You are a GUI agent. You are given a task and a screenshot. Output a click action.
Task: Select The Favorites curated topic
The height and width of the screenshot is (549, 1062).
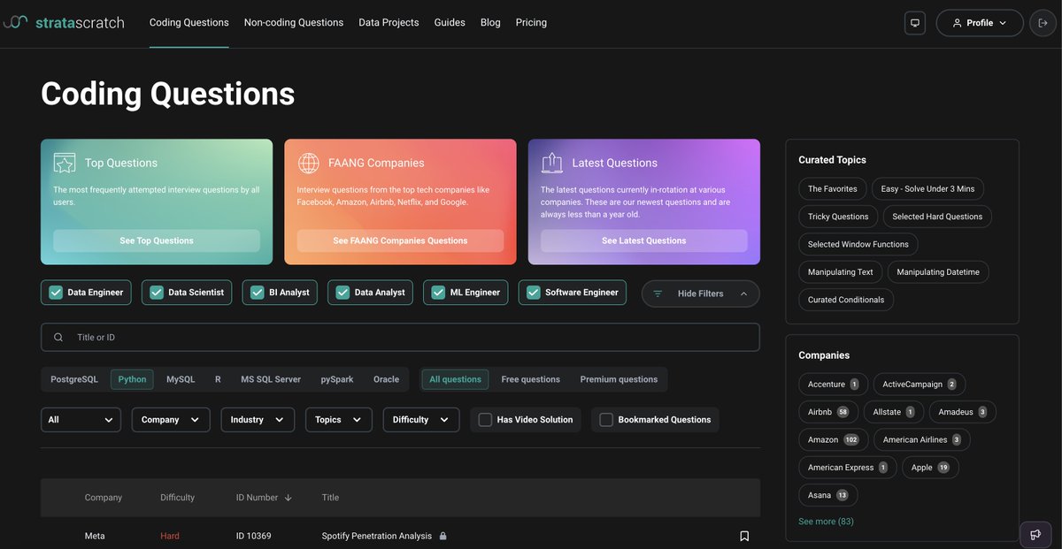click(x=833, y=188)
